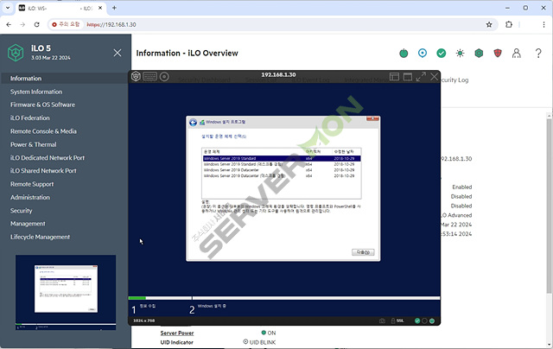The image size is (553, 349).
Task: Click the SSL lock indicator in console
Action: click(x=397, y=320)
